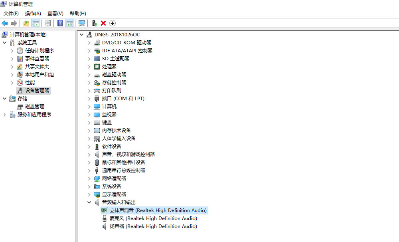Click the processor chip icon

click(97, 67)
